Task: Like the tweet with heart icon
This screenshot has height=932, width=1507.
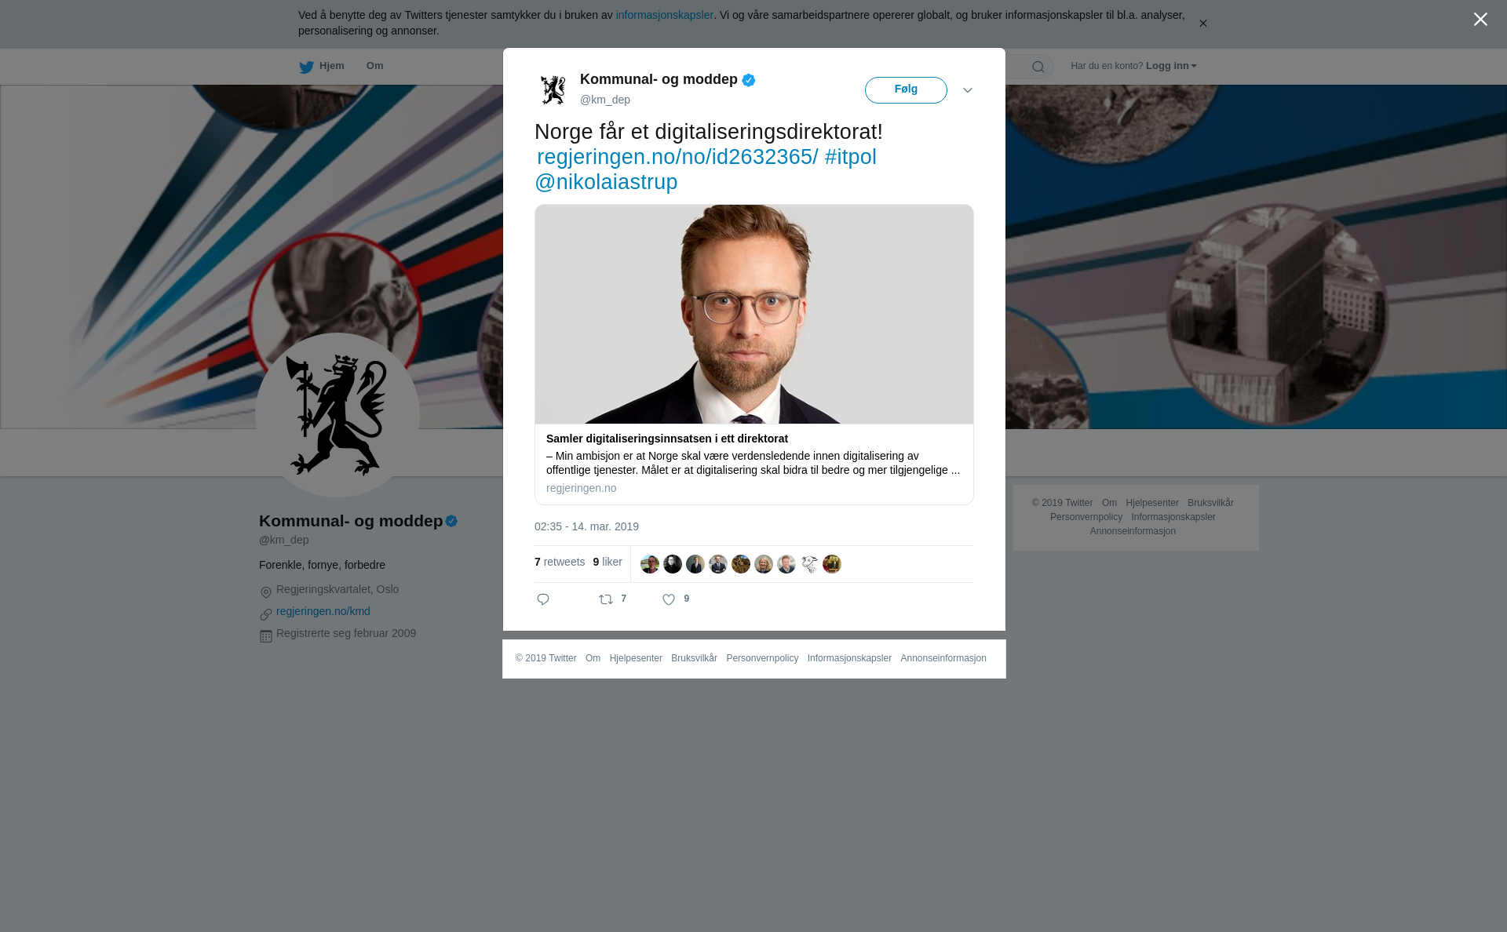Action: point(669,599)
